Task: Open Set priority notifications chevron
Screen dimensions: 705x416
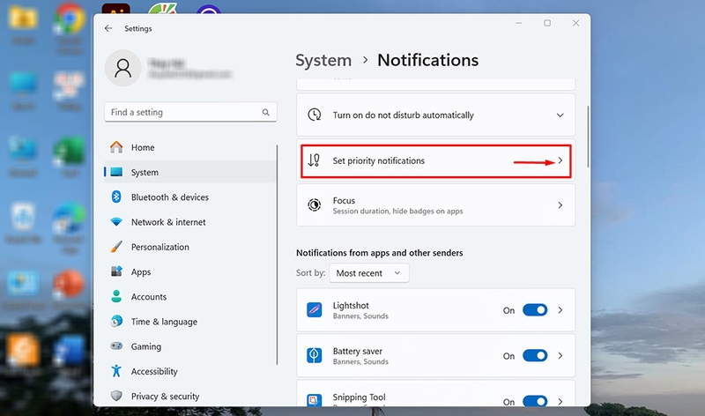Action: coord(560,160)
